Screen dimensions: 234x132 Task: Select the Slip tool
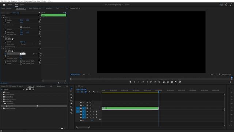click(71, 100)
